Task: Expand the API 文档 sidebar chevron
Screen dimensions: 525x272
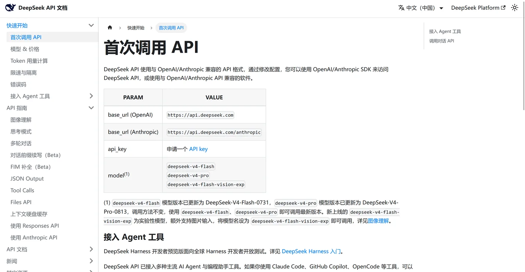Action: (x=91, y=249)
